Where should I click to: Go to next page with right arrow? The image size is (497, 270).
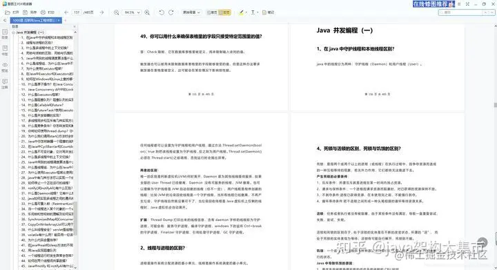click(x=101, y=12)
